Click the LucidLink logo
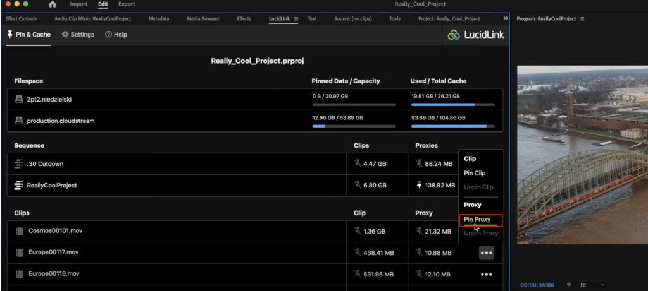Image resolution: width=648 pixels, height=291 pixels. 476,35
